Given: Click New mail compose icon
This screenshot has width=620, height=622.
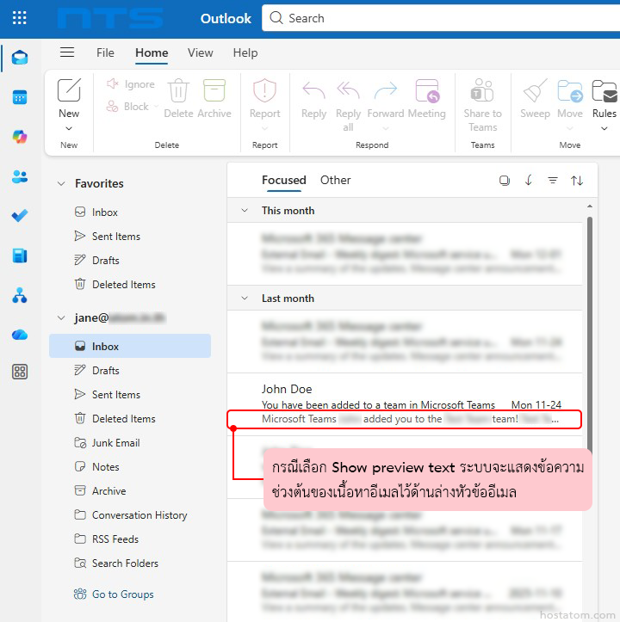Looking at the screenshot, I should 69,90.
